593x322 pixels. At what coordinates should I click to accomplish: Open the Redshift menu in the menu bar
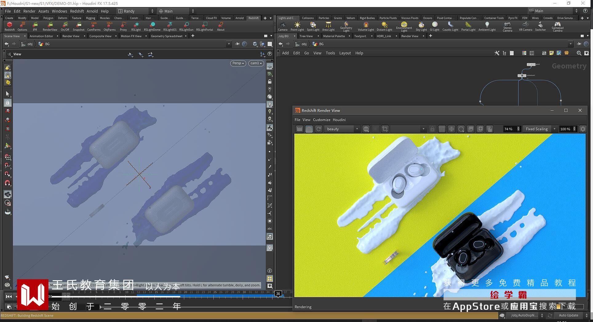point(77,11)
